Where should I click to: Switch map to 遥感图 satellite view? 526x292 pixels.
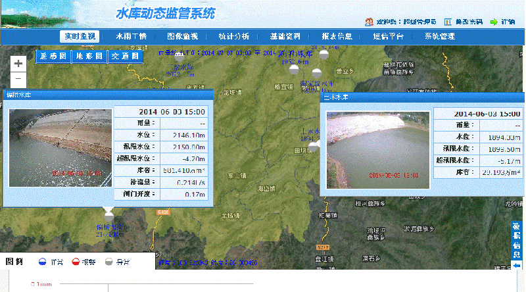click(x=53, y=57)
